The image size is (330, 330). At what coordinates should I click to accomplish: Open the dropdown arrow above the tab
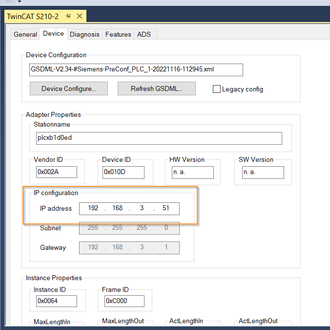pyautogui.click(x=20, y=1)
